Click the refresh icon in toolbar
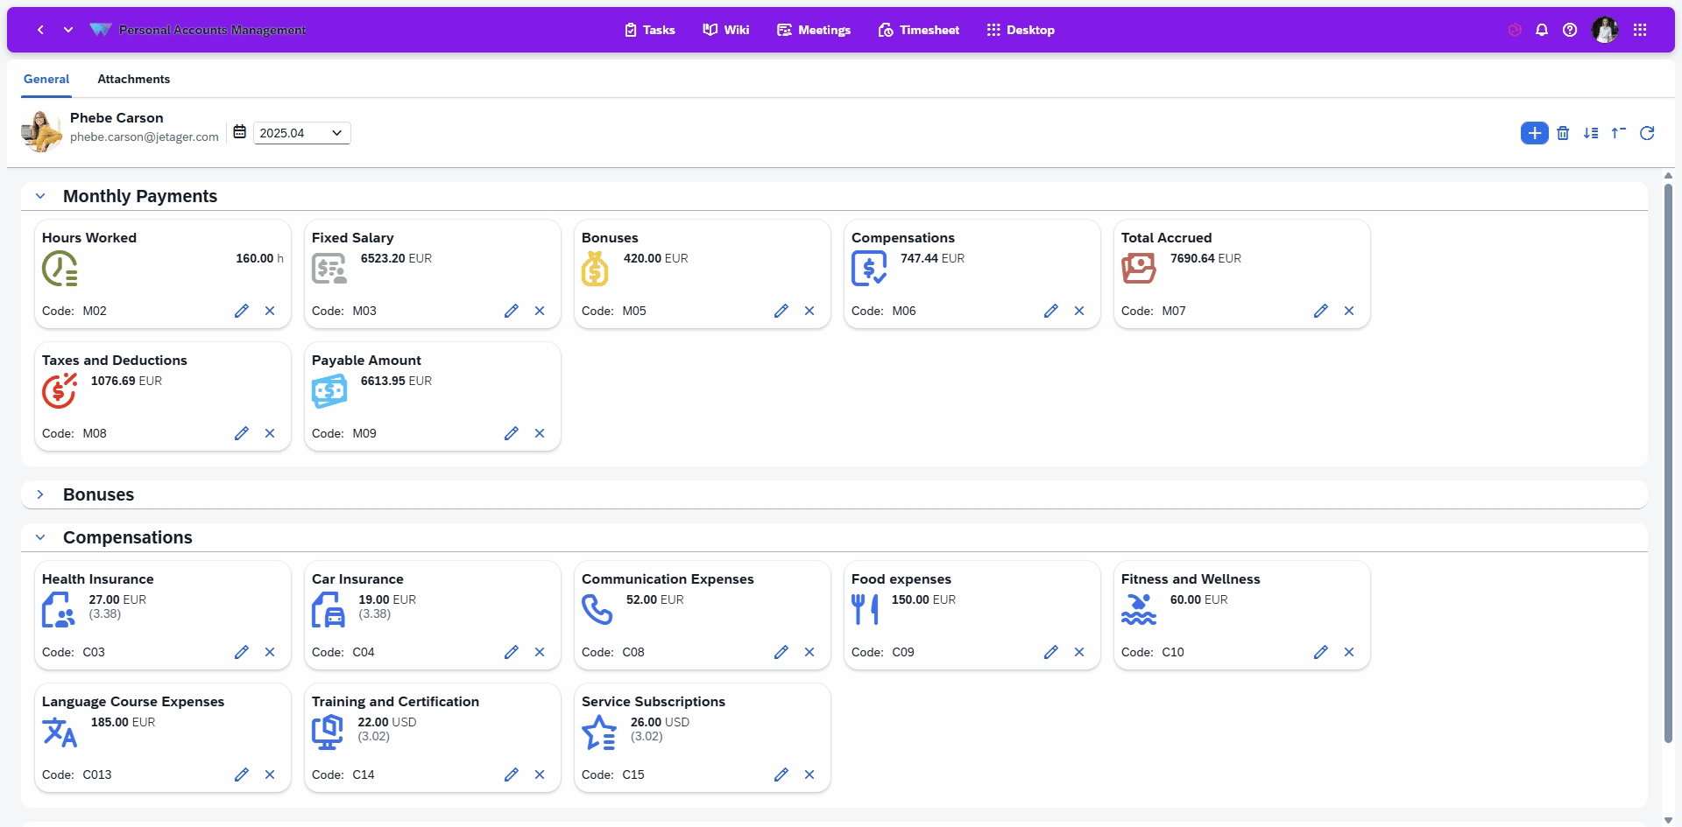 (1647, 133)
